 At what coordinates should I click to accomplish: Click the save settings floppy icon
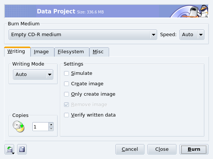click(22, 149)
